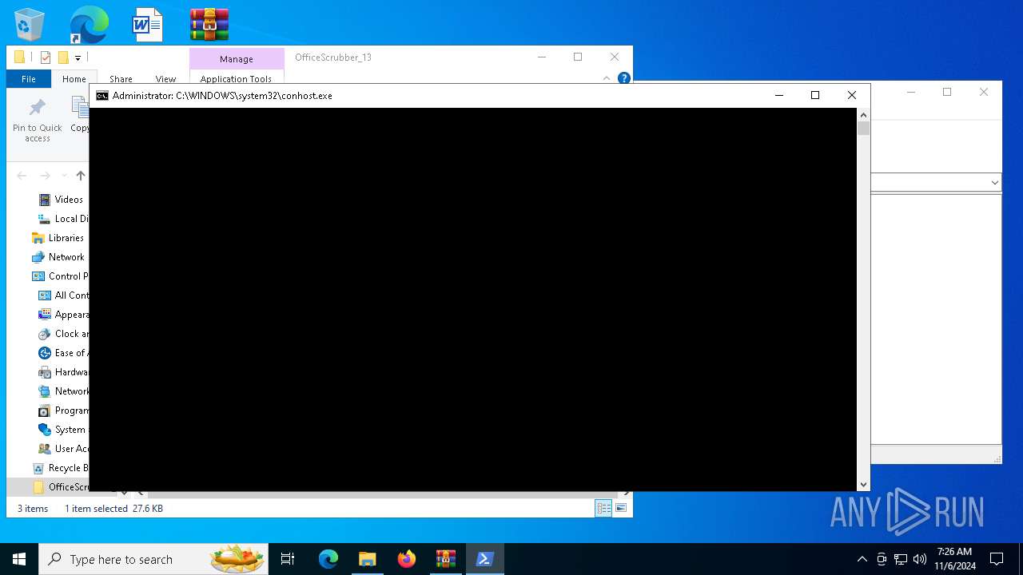The image size is (1023, 575).
Task: Open Control Panel in the navigation pane
Action: [60, 276]
